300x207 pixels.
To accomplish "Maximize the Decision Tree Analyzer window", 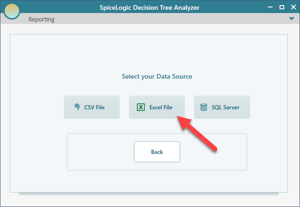I will [x=282, y=7].
